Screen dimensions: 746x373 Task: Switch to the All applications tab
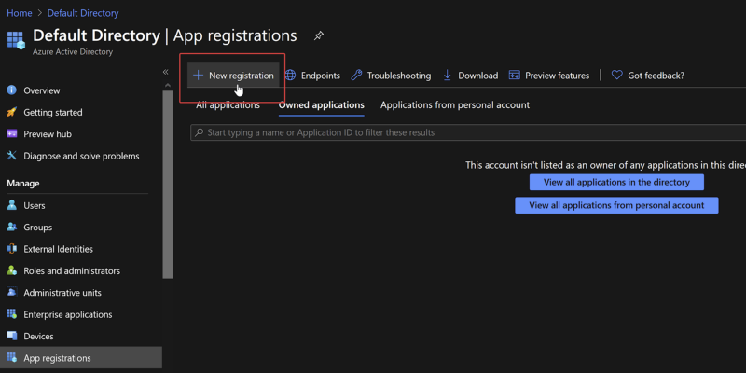(x=228, y=105)
